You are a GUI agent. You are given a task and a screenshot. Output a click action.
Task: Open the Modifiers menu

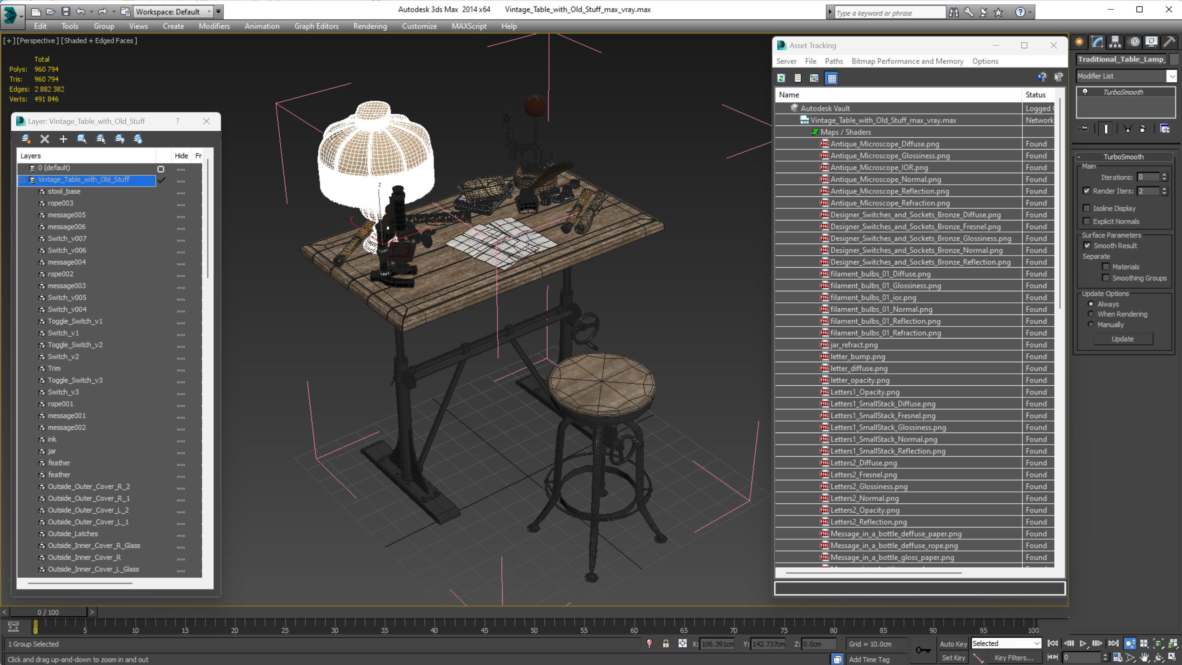tap(214, 26)
